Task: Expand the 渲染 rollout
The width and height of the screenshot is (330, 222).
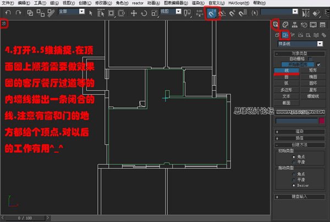Action: (x=299, y=131)
